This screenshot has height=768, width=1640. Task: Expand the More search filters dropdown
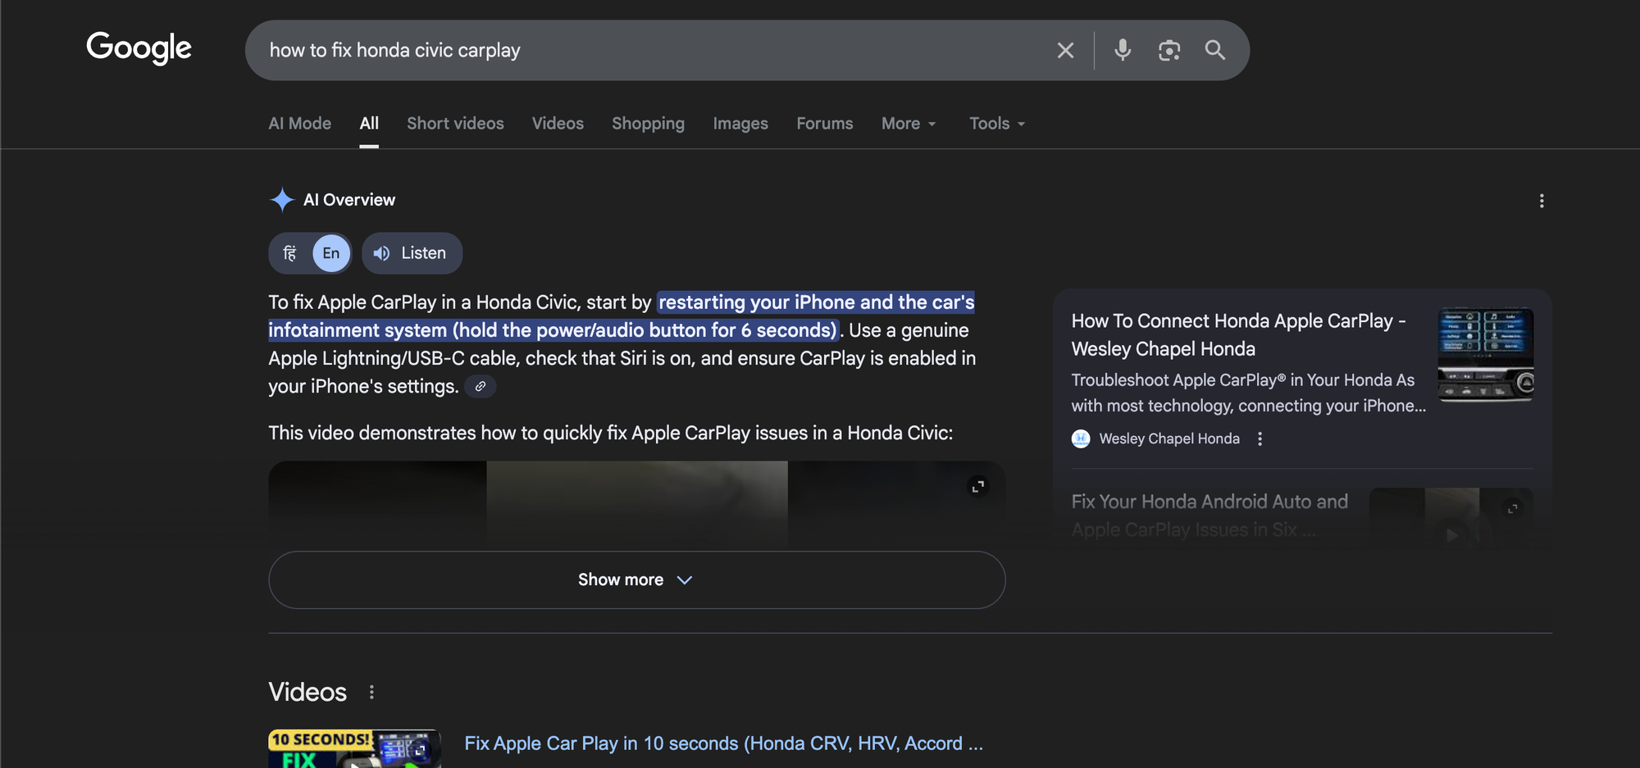click(x=908, y=124)
